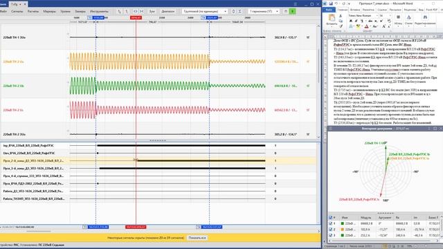Click the first marker tool icon in oscillogram toolbar
The width and height of the screenshot is (443, 249).
pyautogui.click(x=119, y=11)
